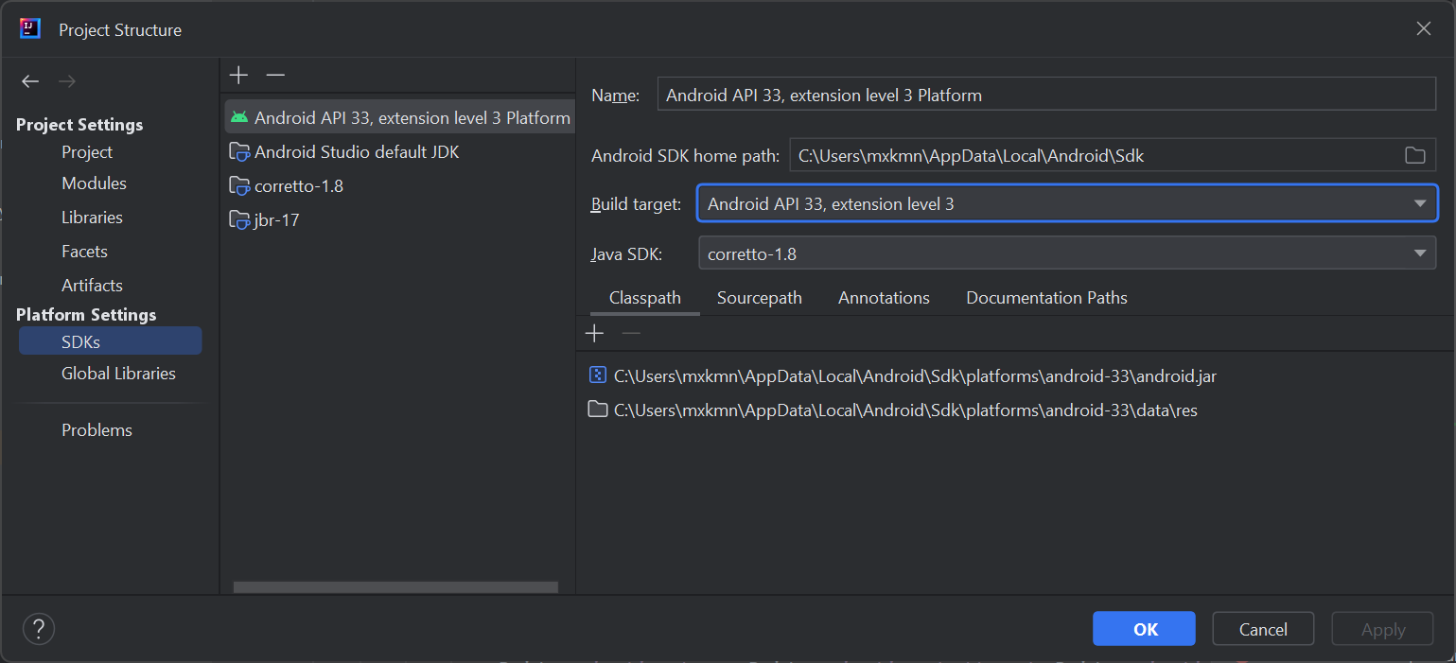
Task: Open help with the question mark icon
Action: (39, 629)
